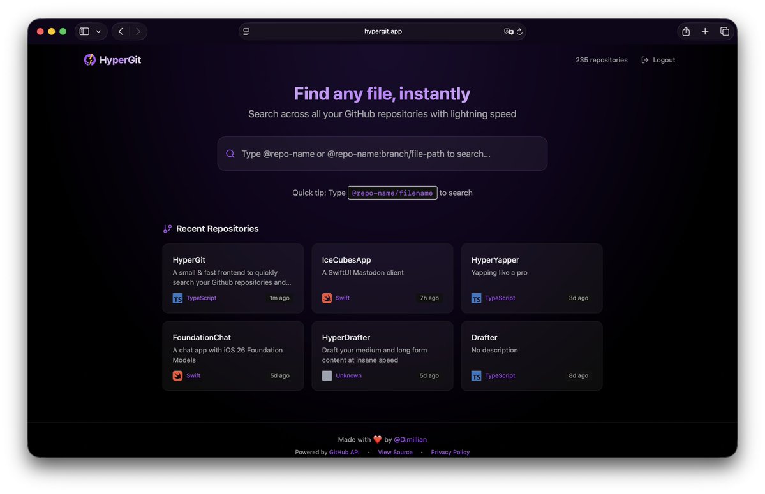Click Unknown language icon on HyperDrafter card
The width and height of the screenshot is (765, 494).
tap(327, 375)
